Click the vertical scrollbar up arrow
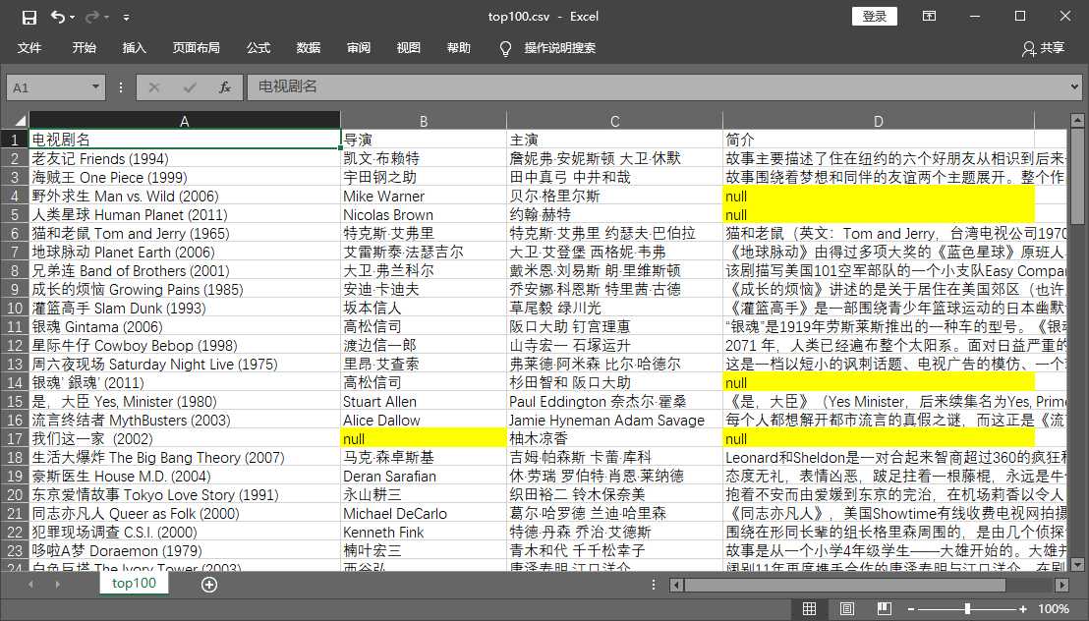1089x621 pixels. [x=1077, y=121]
